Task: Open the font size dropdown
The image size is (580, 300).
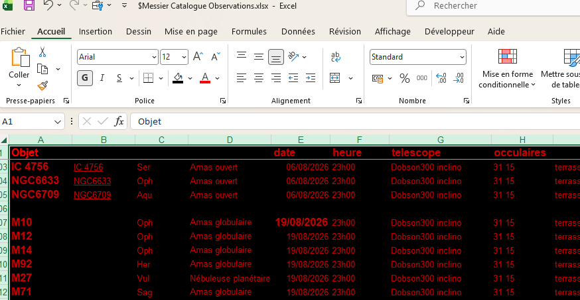Action: (184, 57)
